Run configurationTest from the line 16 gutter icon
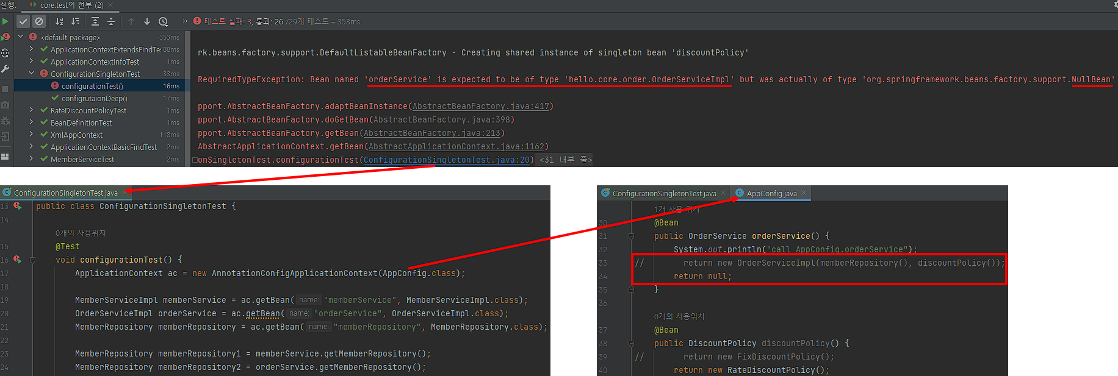 [18, 260]
